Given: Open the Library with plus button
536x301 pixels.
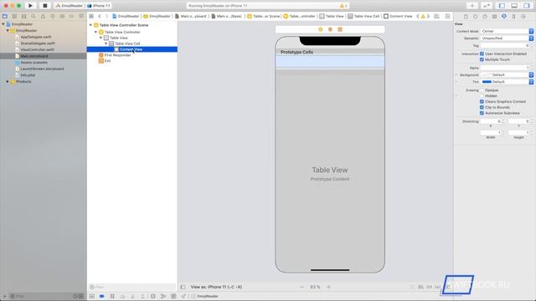Looking at the screenshot, I should [x=472, y=6].
